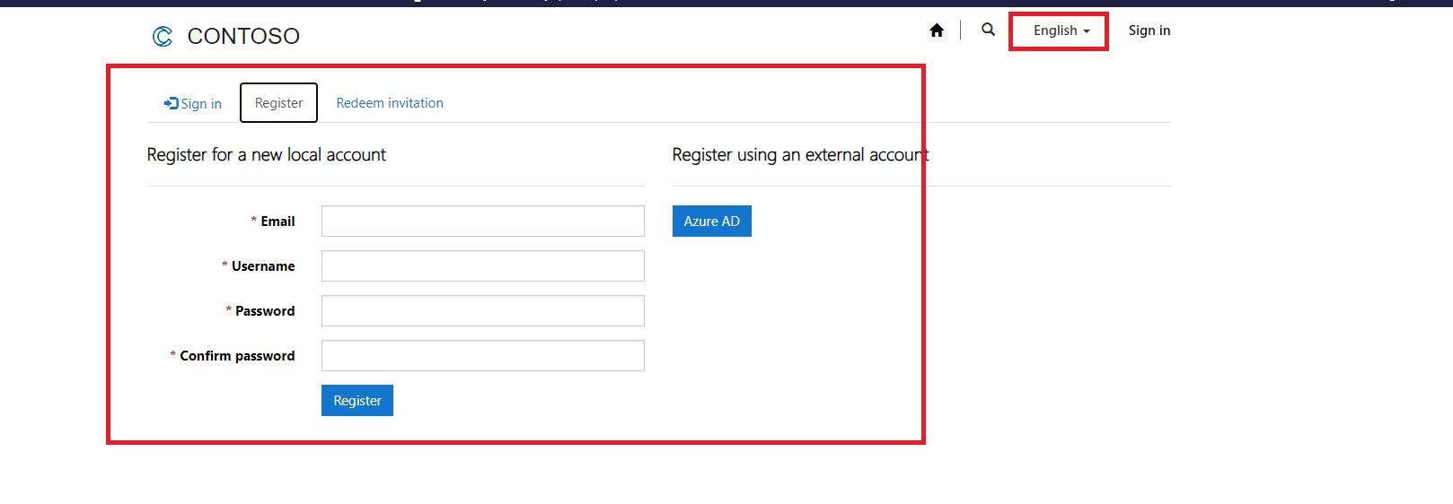Switch to the Sign in tab
This screenshot has width=1453, height=504.
pos(193,103)
